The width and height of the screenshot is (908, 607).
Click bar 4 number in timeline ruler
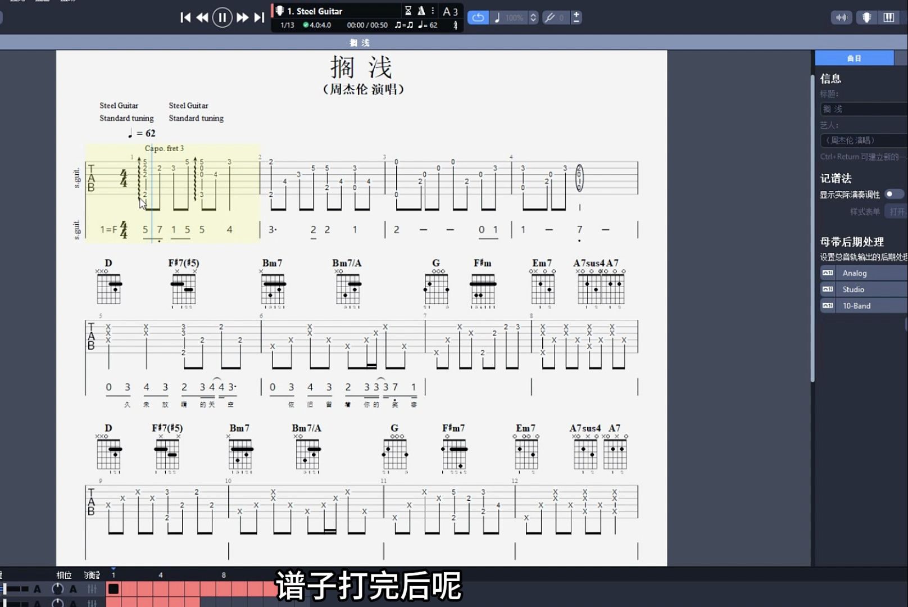pyautogui.click(x=161, y=575)
